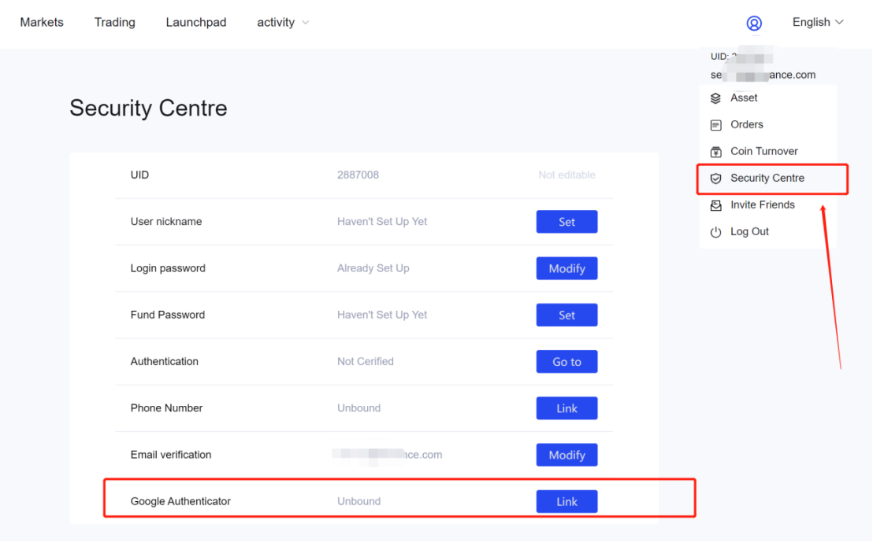Image resolution: width=873 pixels, height=542 pixels.
Task: Set the user nickname
Action: point(567,222)
